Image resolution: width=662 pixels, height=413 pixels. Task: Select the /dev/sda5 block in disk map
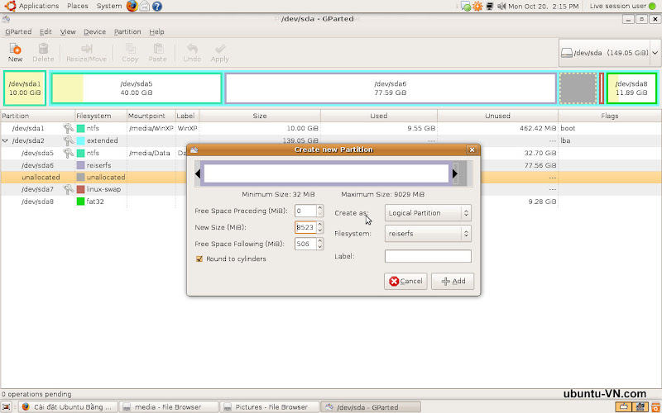pos(136,88)
